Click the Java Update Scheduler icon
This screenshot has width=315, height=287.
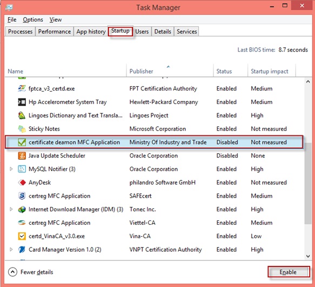(x=22, y=156)
